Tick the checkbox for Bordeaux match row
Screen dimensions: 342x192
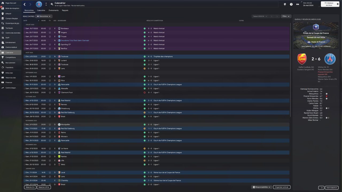[24, 29]
